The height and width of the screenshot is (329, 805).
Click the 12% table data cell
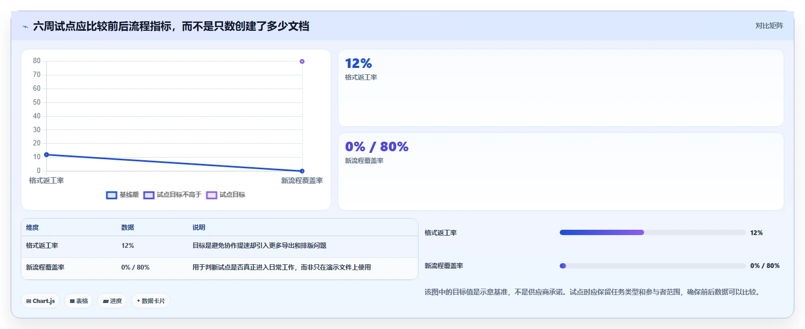127,246
